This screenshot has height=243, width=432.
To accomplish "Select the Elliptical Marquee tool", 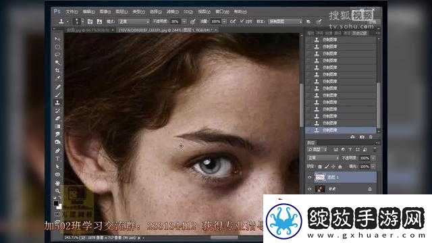I will click(57, 47).
